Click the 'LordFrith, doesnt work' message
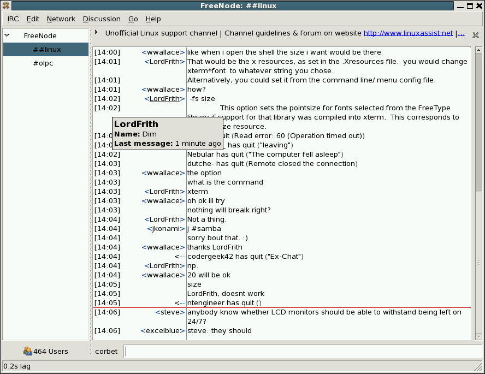The width and height of the screenshot is (485, 374). (226, 294)
